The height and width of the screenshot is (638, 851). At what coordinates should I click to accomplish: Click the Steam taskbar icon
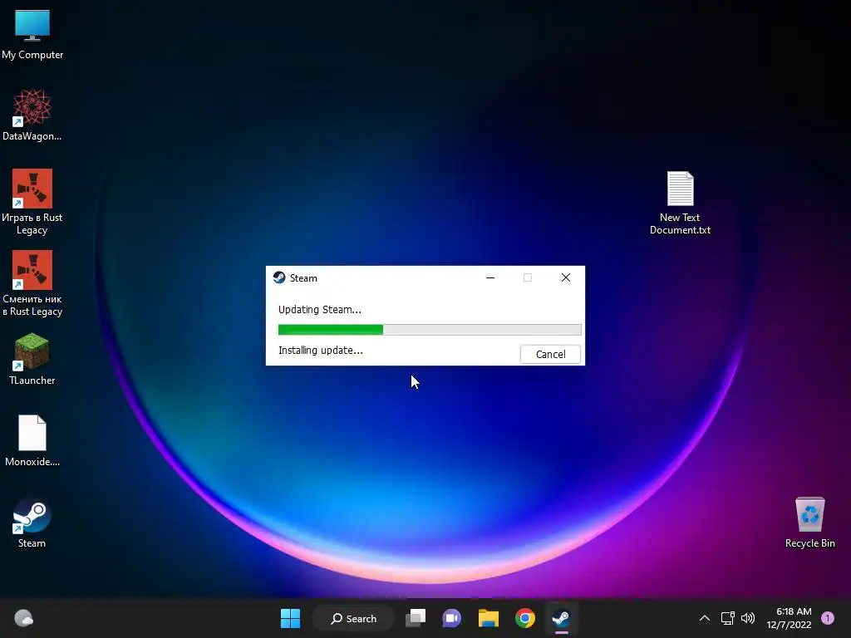561,618
